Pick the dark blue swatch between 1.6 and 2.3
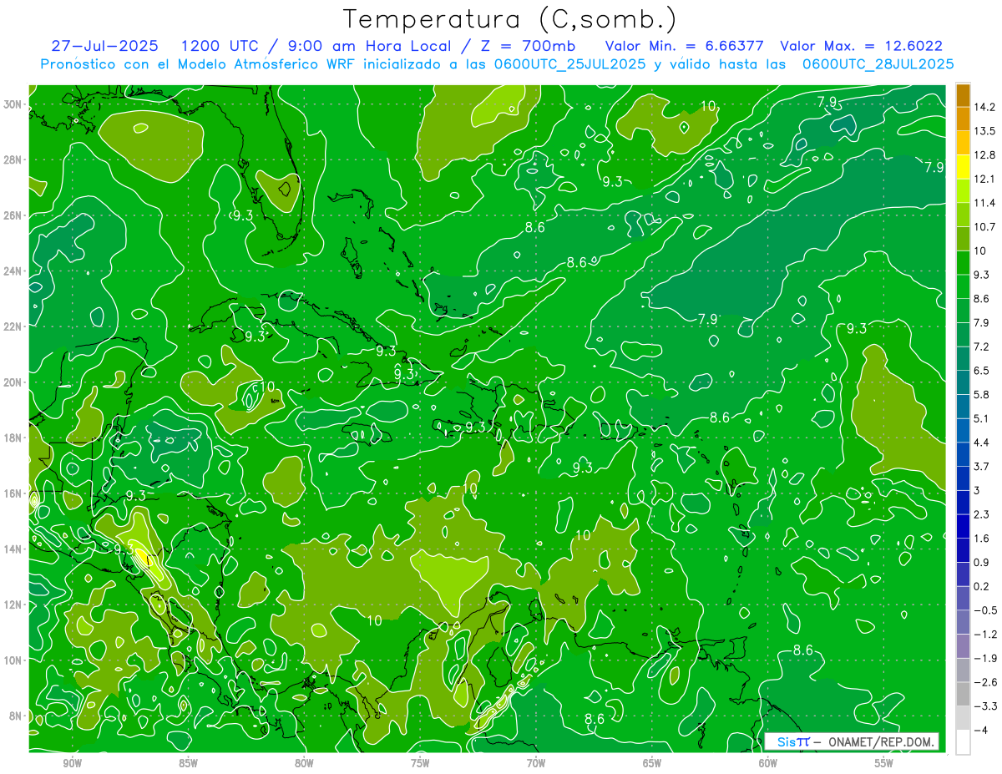This screenshot has width=1002, height=774. [963, 526]
